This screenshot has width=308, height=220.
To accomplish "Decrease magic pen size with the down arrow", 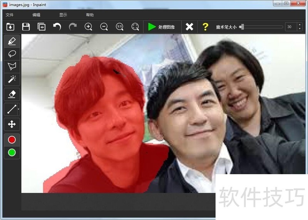I will pyautogui.click(x=300, y=29).
